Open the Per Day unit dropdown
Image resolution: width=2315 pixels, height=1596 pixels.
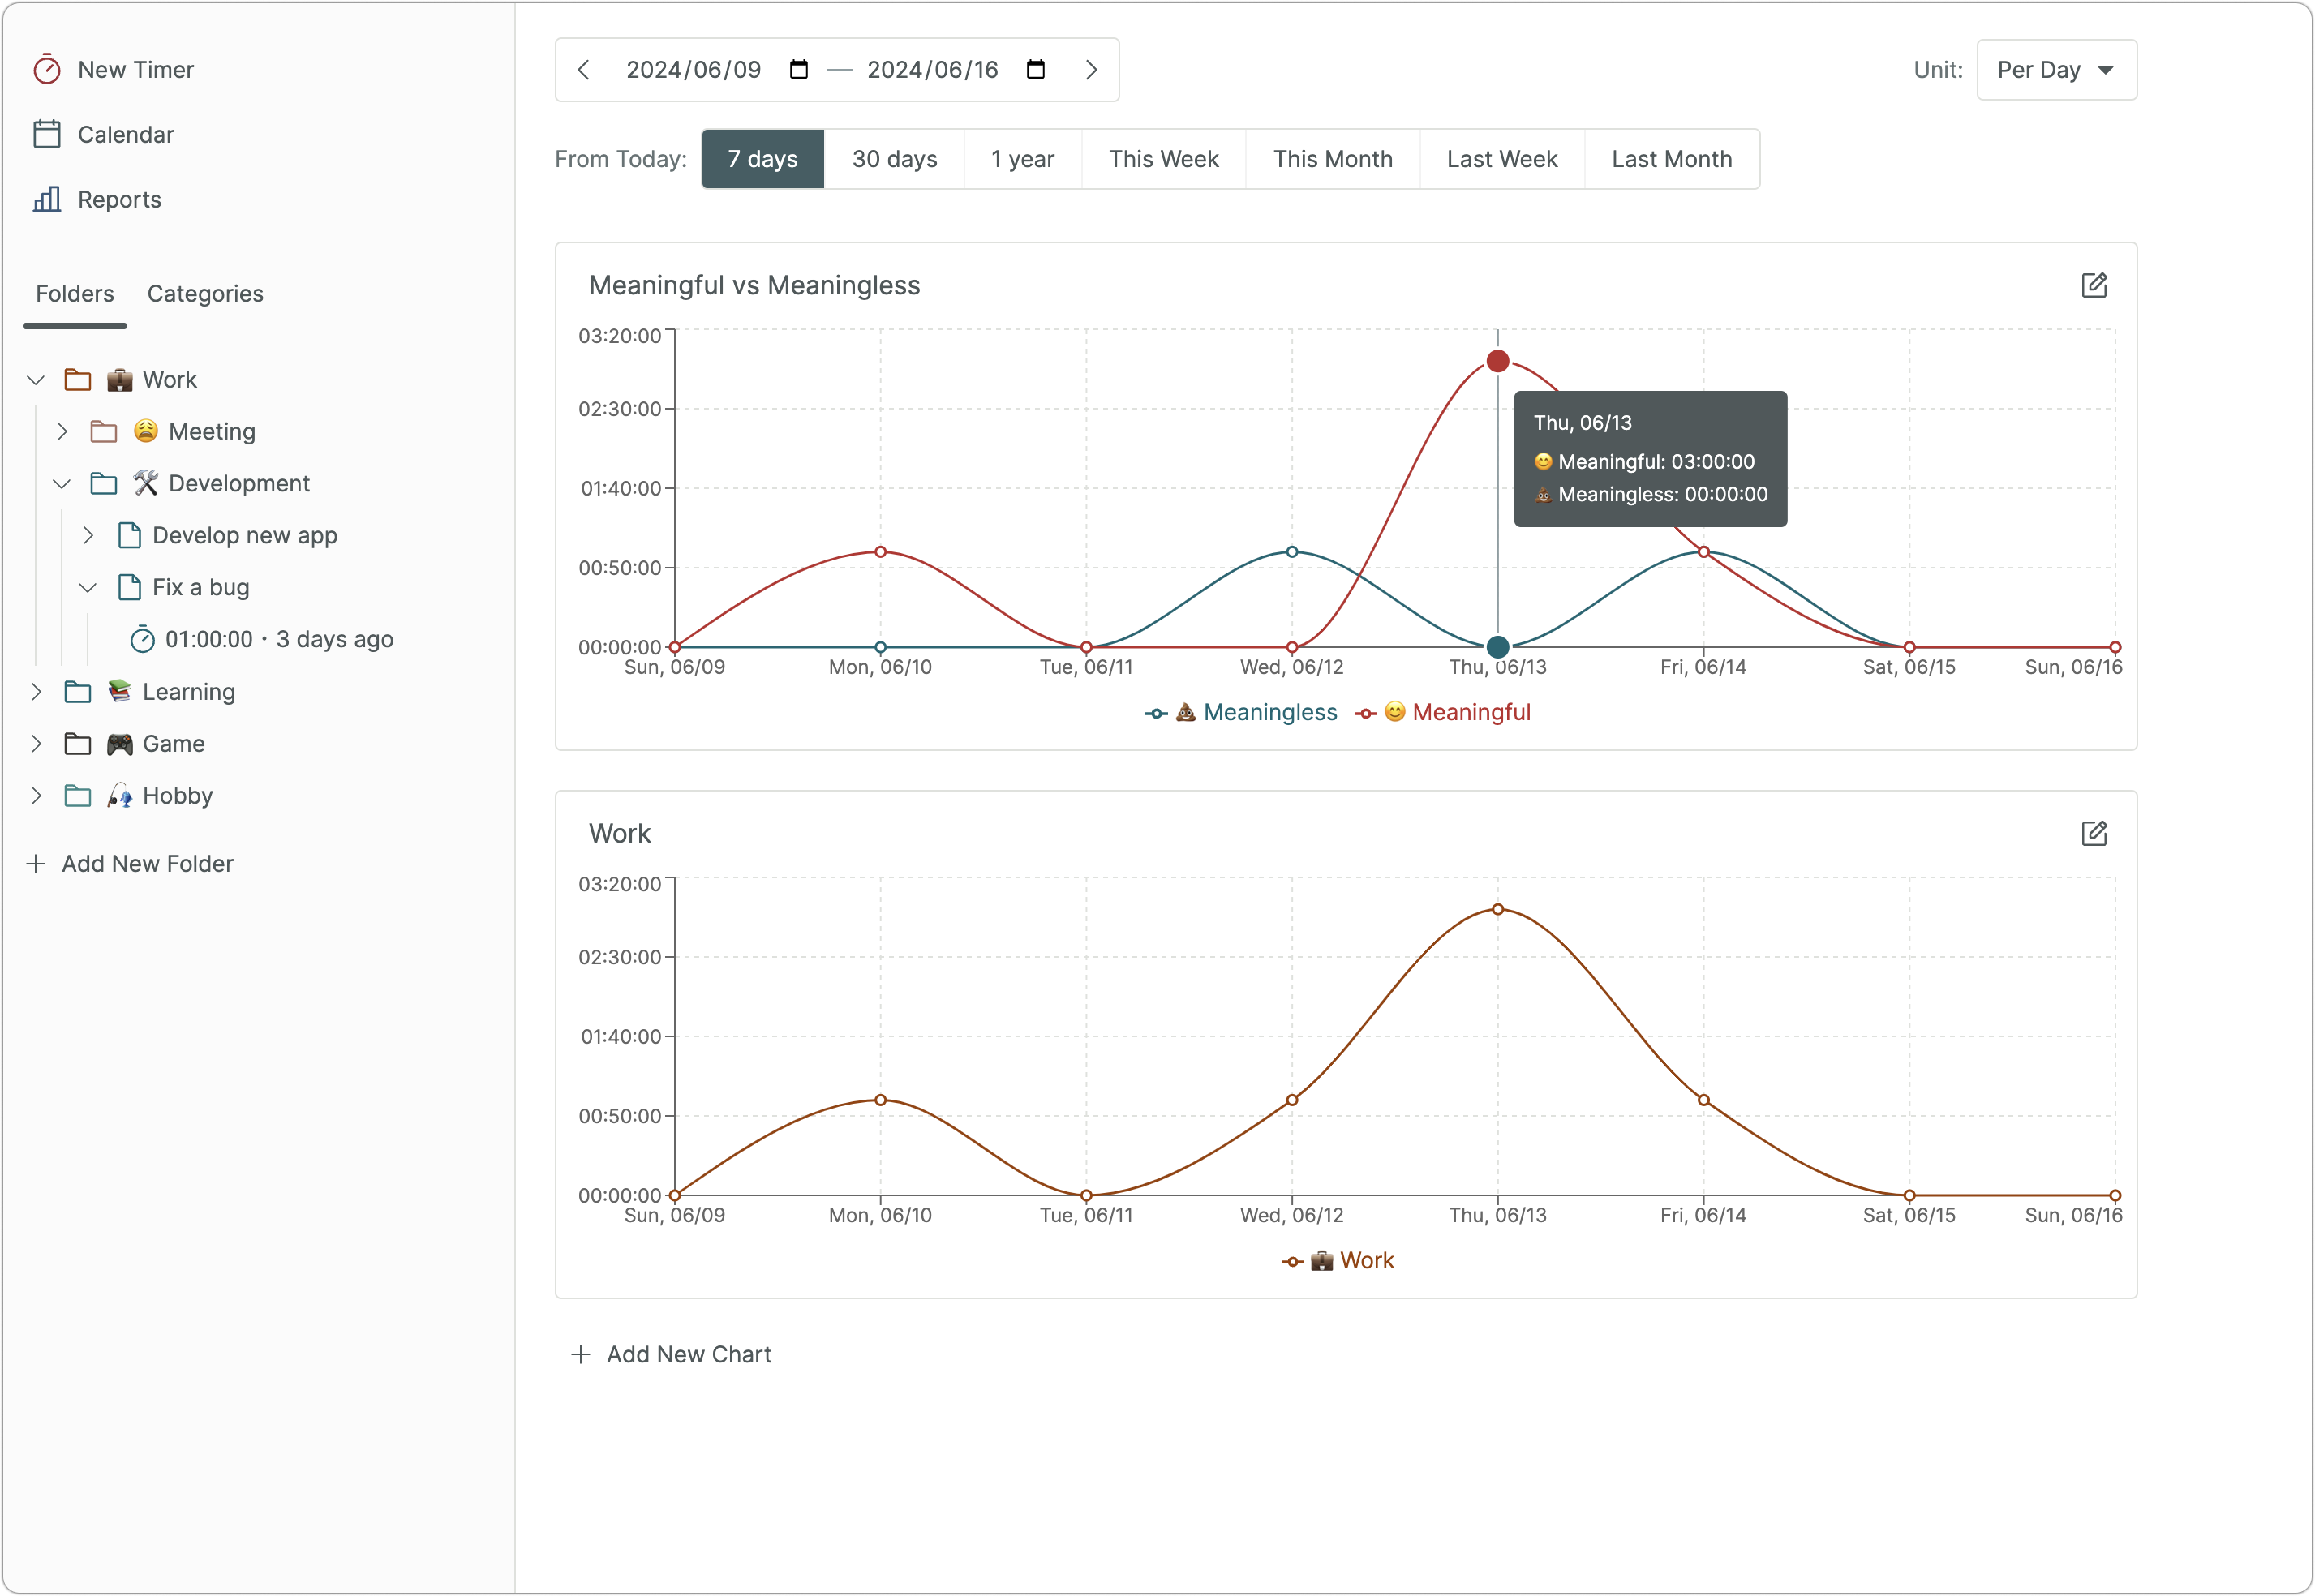[2056, 69]
